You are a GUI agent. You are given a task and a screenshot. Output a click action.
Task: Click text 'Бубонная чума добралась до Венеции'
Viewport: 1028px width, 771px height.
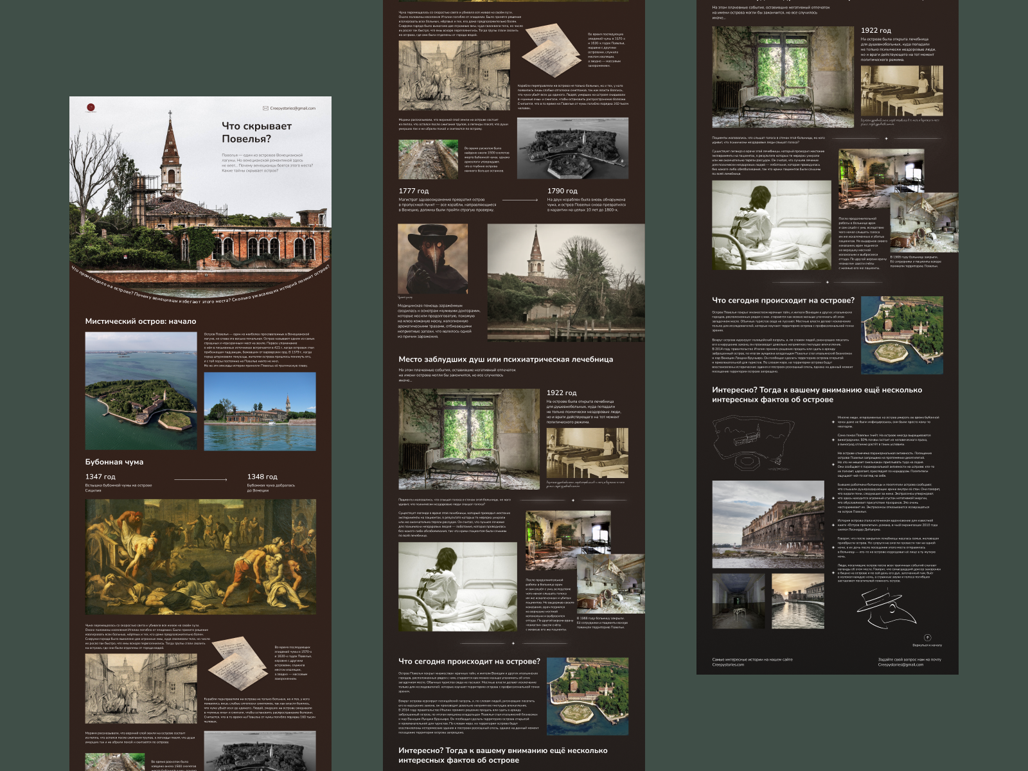pos(271,488)
